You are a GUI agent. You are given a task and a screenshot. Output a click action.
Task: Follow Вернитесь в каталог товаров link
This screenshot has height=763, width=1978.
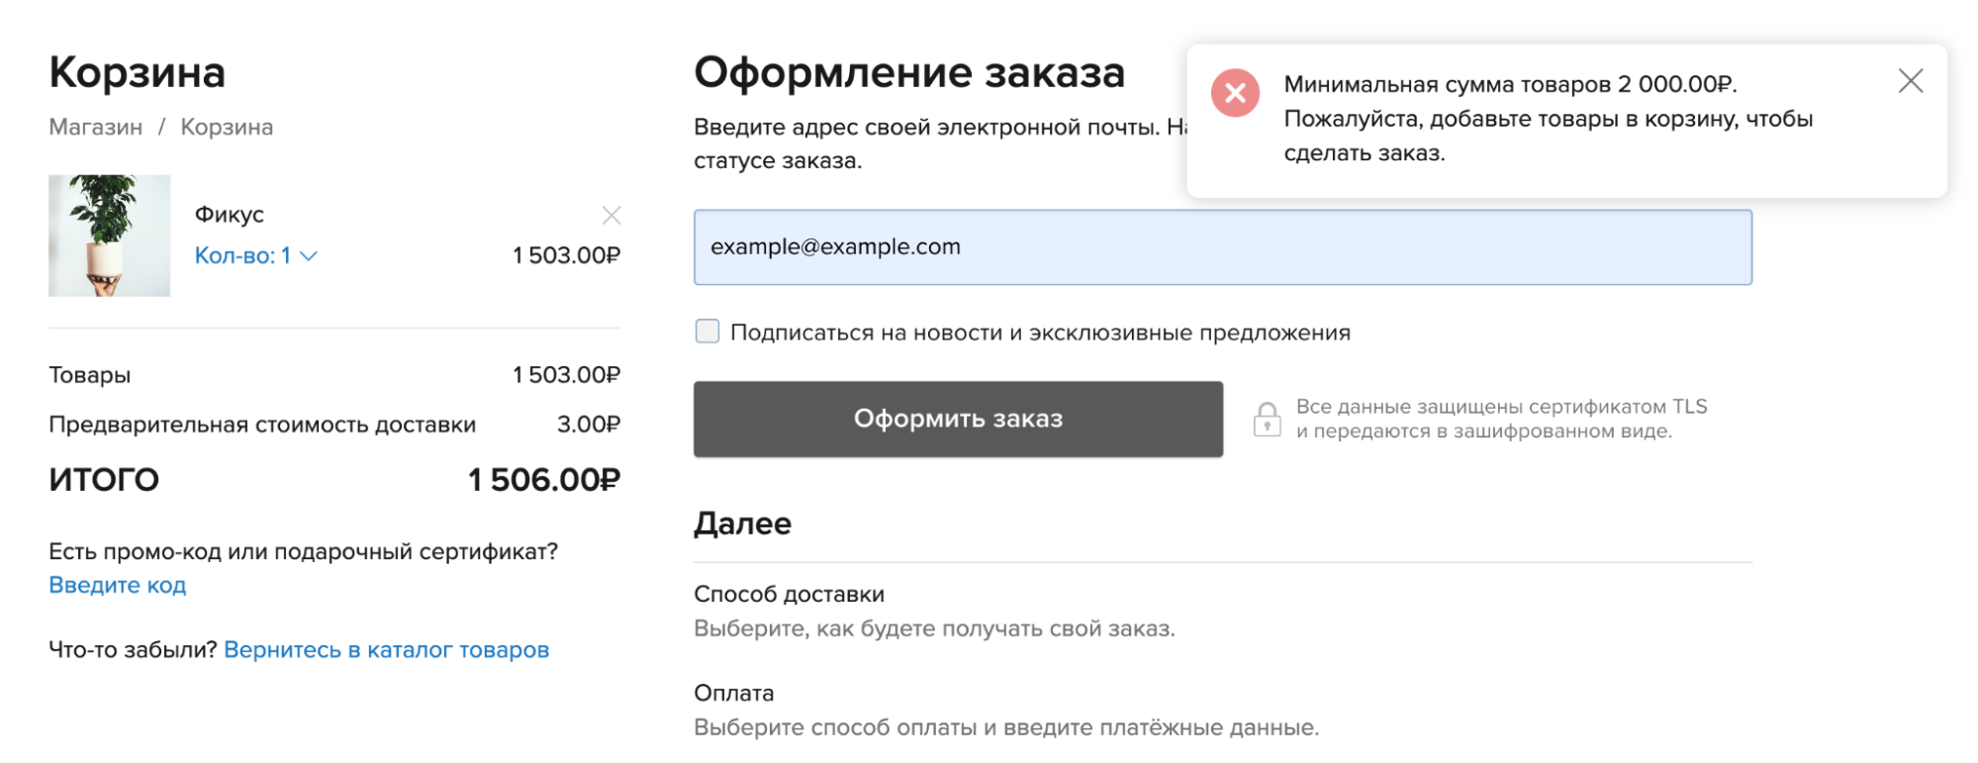point(386,650)
